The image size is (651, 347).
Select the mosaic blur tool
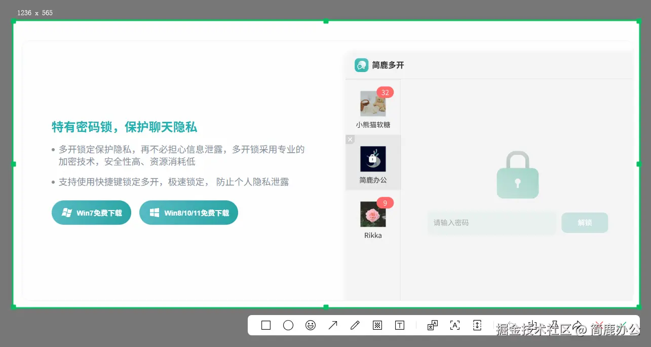pos(377,325)
